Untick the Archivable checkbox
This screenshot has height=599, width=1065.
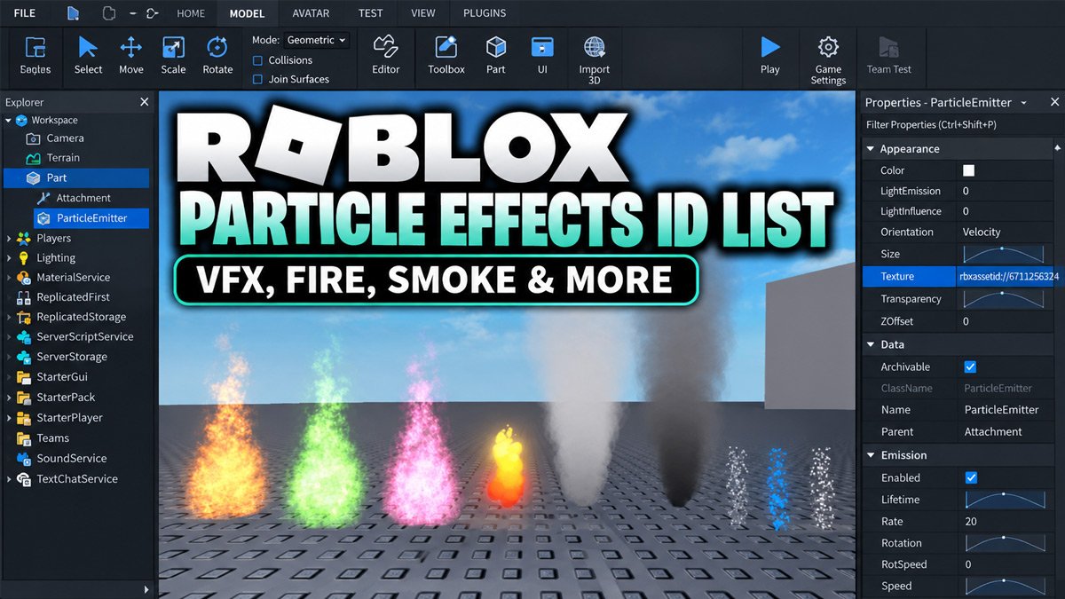[970, 366]
